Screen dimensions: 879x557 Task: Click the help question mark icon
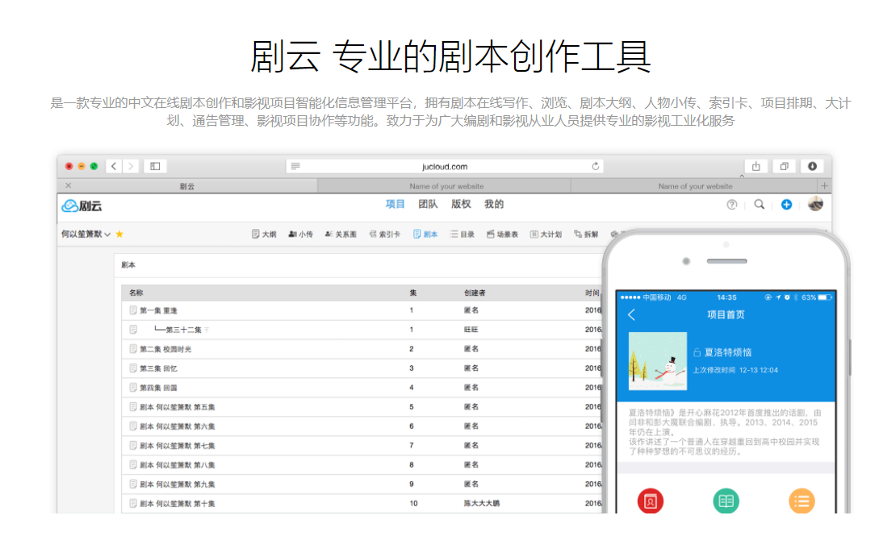732,205
